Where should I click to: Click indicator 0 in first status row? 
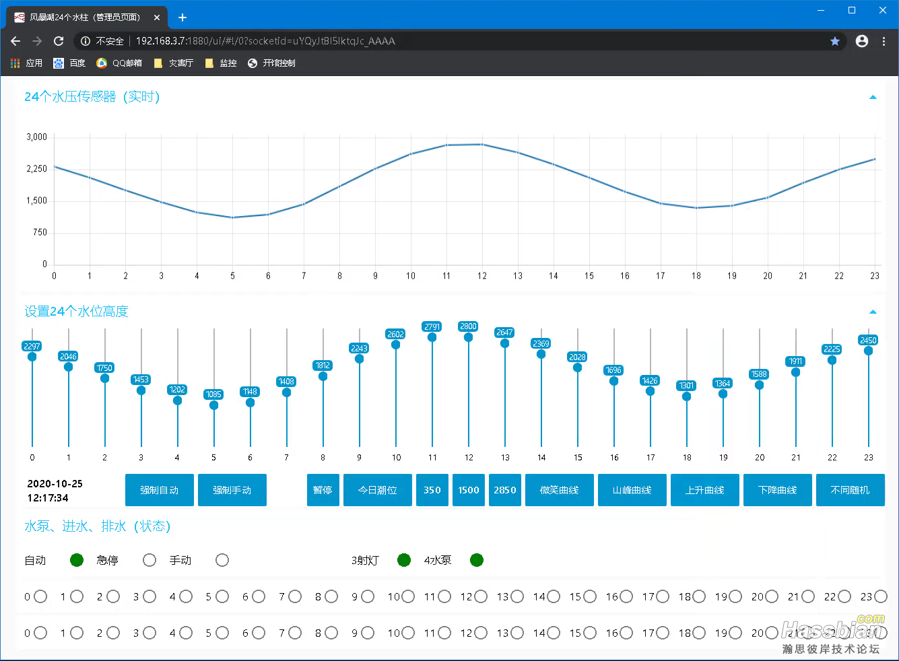40,596
